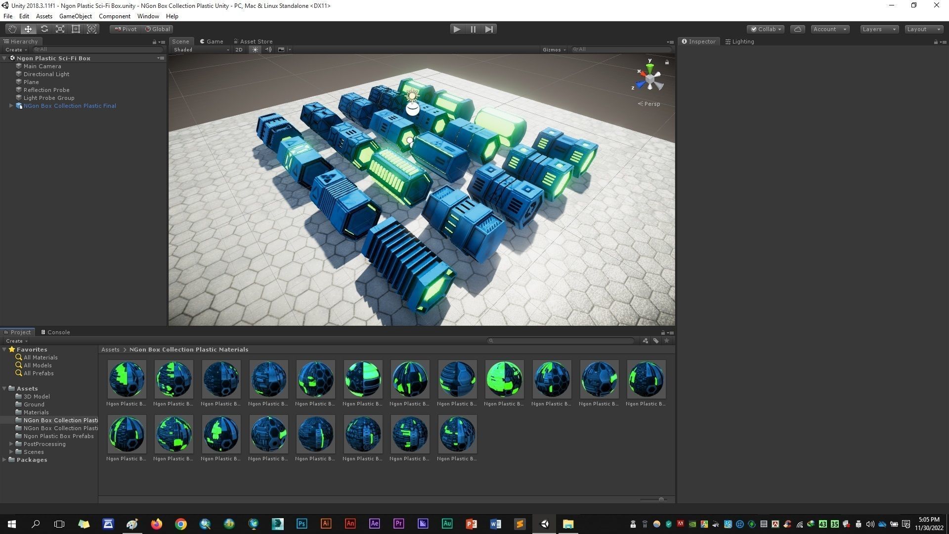Collapse the Ngon Plastic Sci-Fi Box scene

[x=4, y=58]
